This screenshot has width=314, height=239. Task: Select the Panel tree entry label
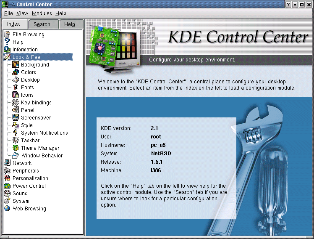28,110
